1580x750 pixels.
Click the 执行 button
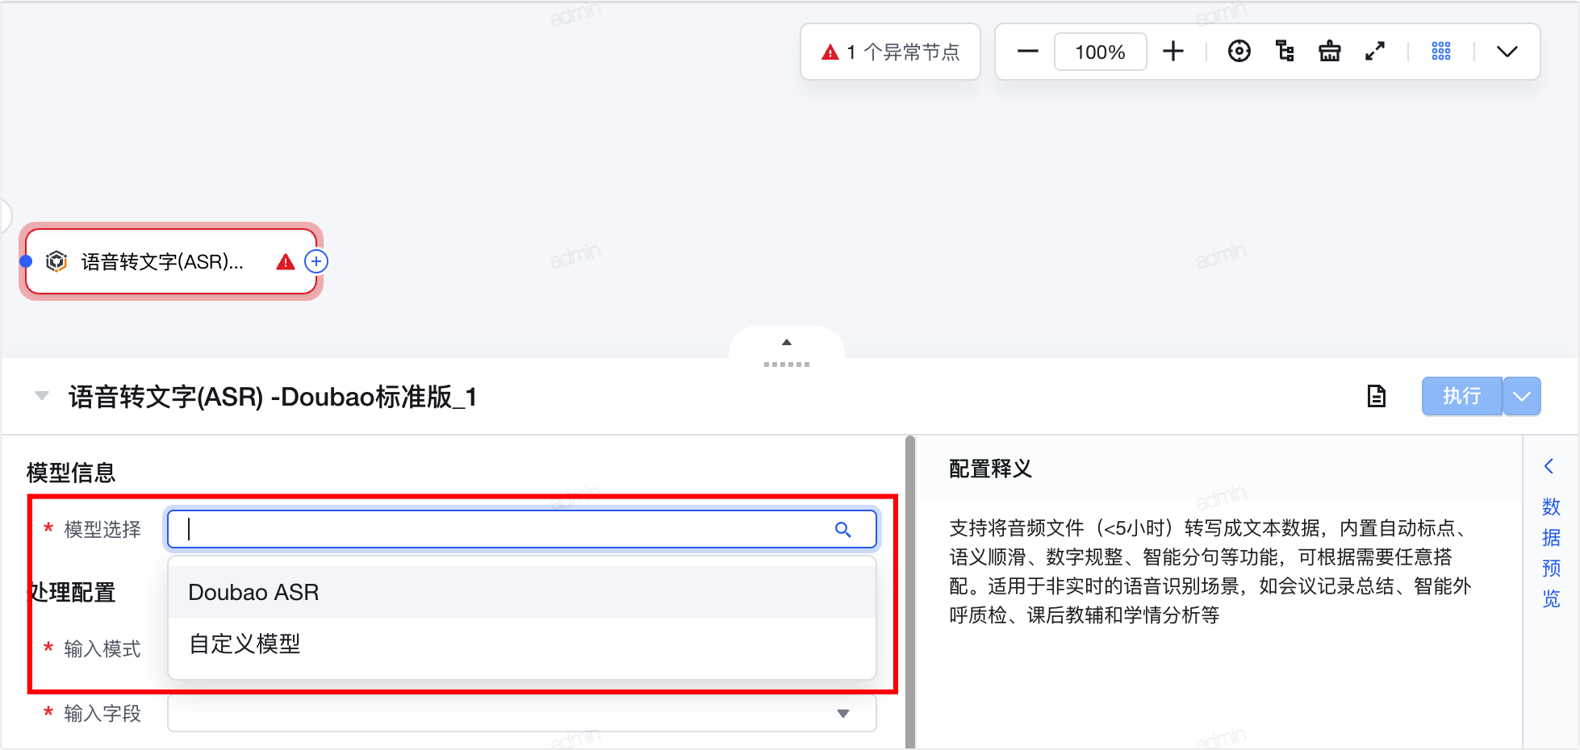[1461, 396]
